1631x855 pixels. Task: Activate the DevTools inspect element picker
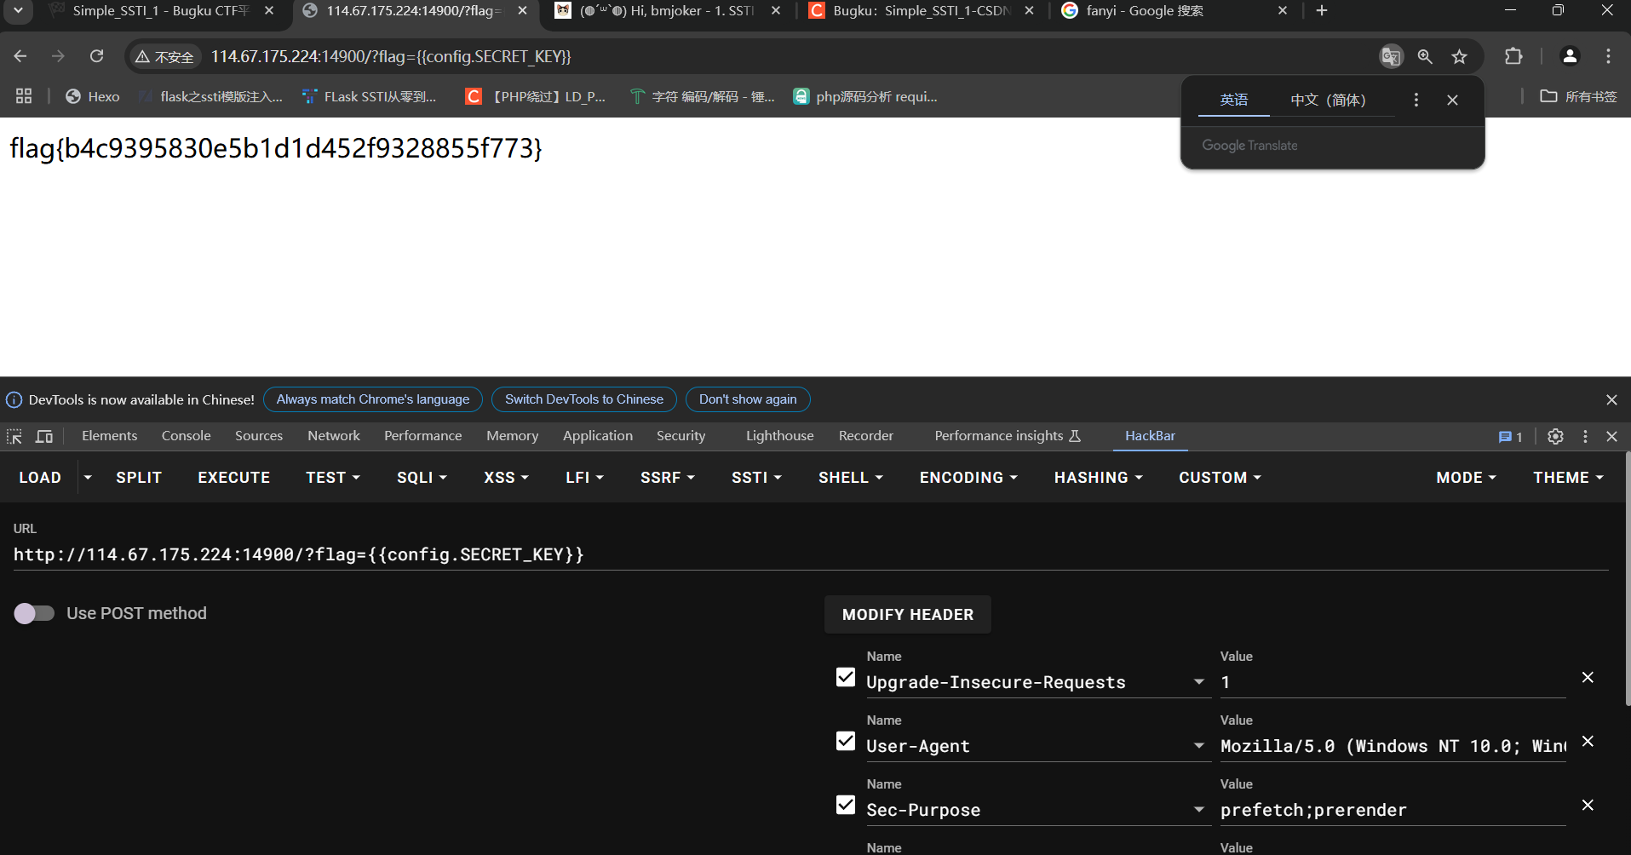[x=14, y=436]
